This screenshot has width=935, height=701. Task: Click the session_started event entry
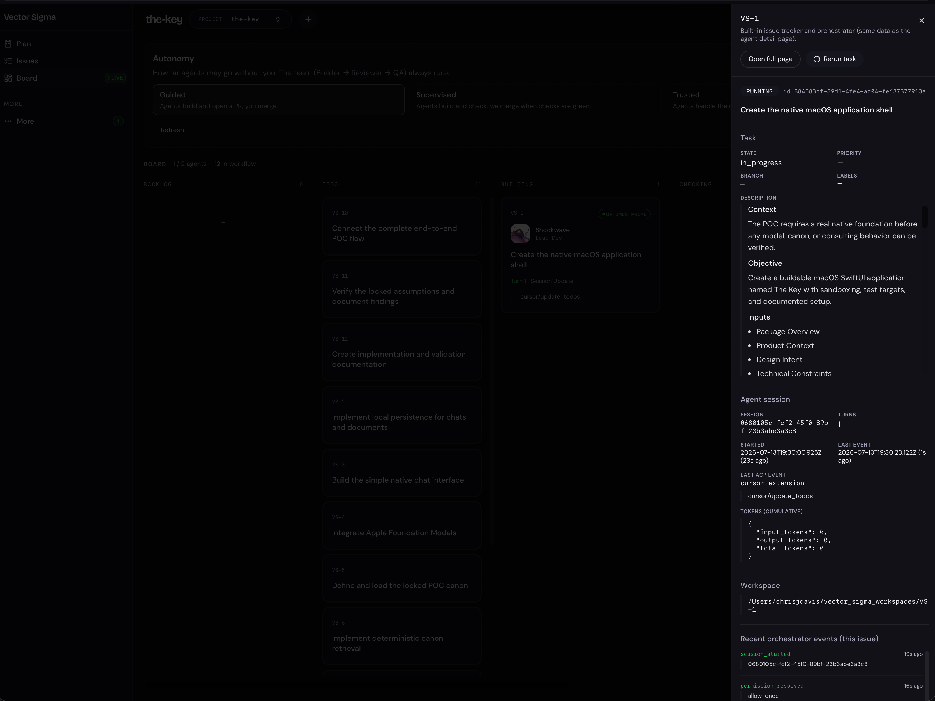click(x=831, y=659)
